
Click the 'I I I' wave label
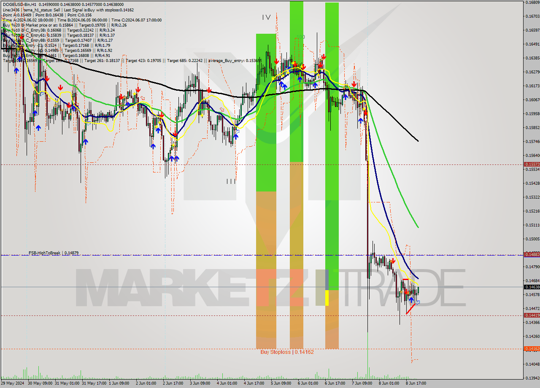[231, 181]
